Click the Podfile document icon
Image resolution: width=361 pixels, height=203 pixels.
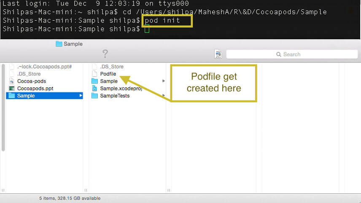[x=94, y=74]
